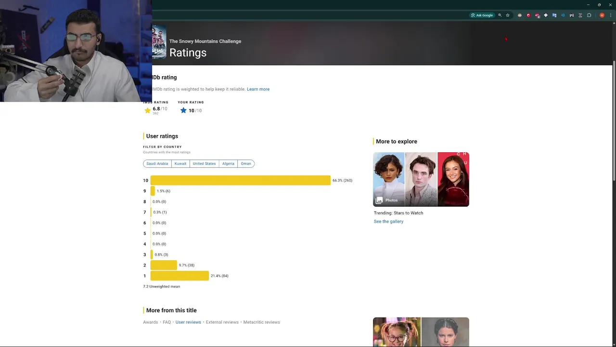This screenshot has width=616, height=347.
Task: Click the 6.8/10 IMDb rating value
Action: pyautogui.click(x=160, y=109)
